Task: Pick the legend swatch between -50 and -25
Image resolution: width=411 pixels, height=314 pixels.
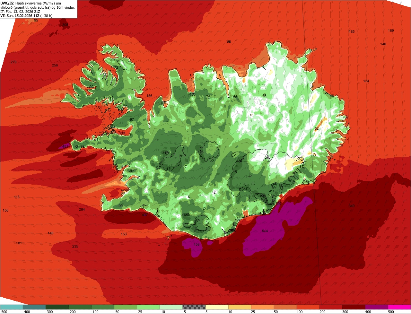Action: (x=126, y=307)
